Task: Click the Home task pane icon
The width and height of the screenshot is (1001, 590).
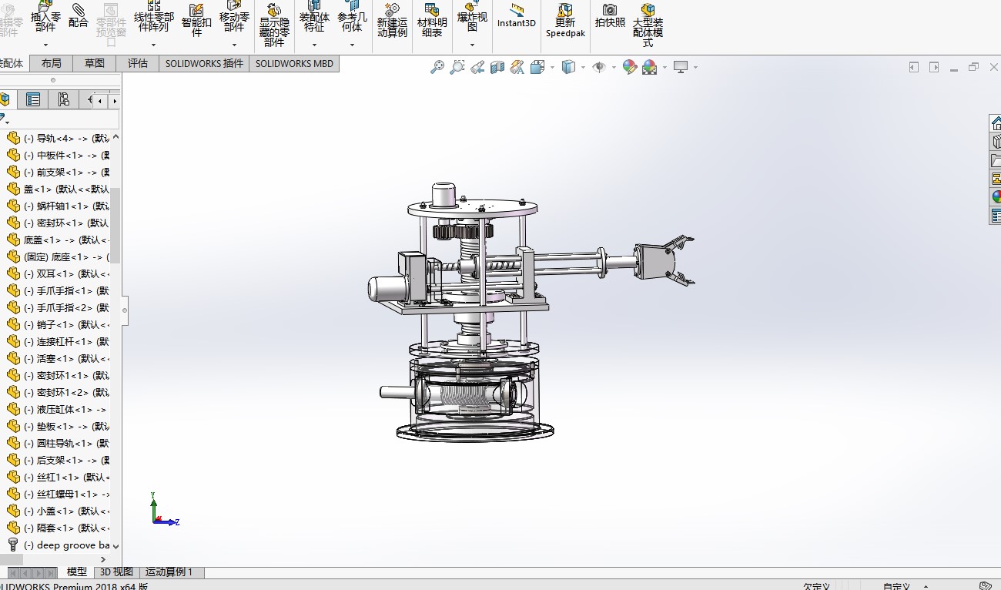Action: coord(995,123)
